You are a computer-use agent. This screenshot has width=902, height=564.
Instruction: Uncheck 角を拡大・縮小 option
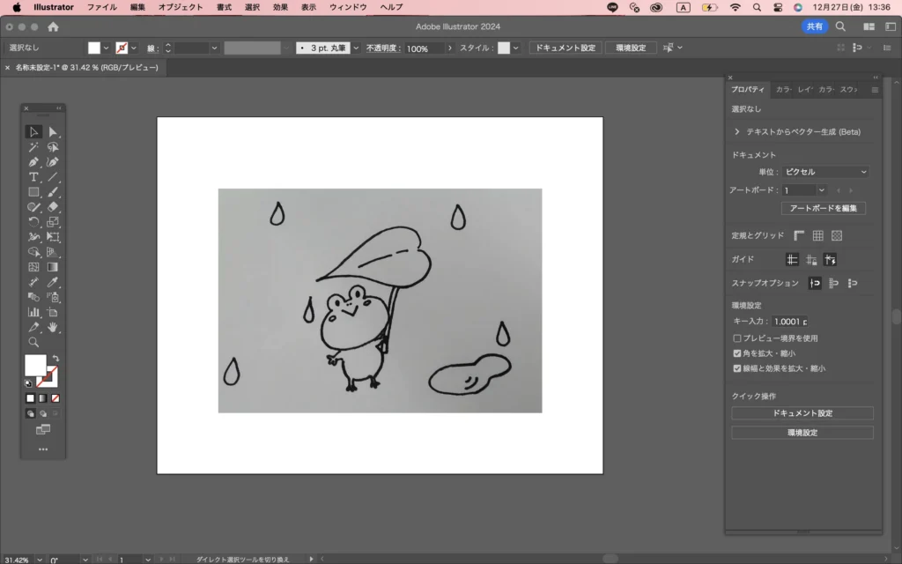click(737, 353)
